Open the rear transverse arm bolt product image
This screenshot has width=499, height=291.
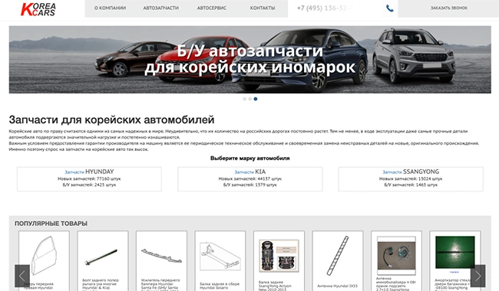click(x=102, y=257)
